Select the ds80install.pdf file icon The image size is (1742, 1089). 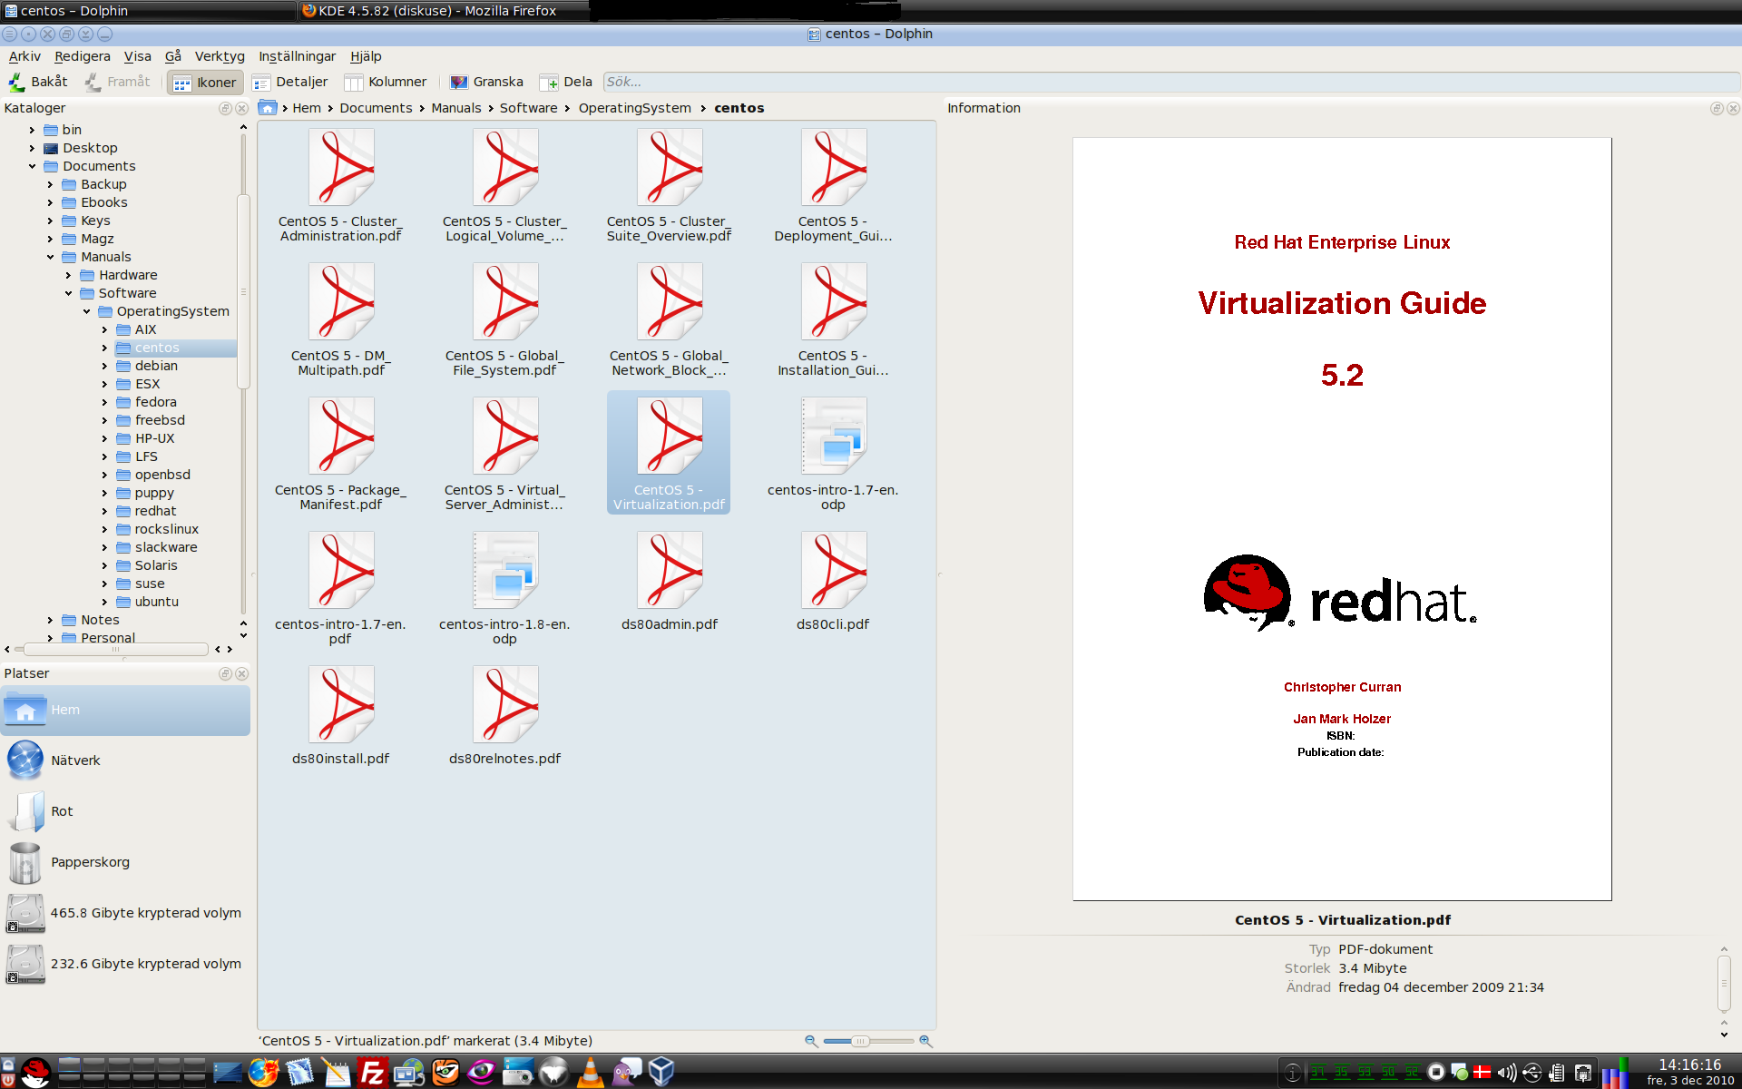340,705
